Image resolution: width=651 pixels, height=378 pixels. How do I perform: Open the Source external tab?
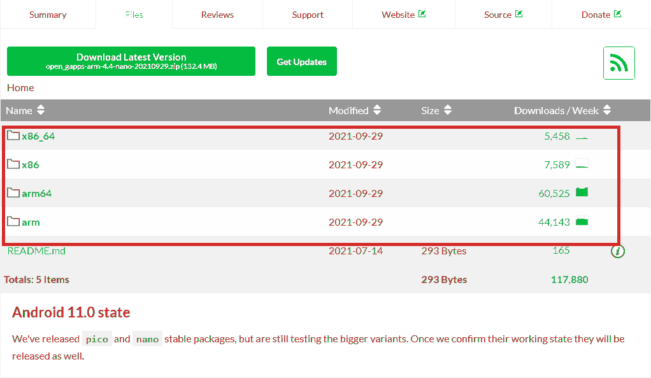[x=503, y=15]
